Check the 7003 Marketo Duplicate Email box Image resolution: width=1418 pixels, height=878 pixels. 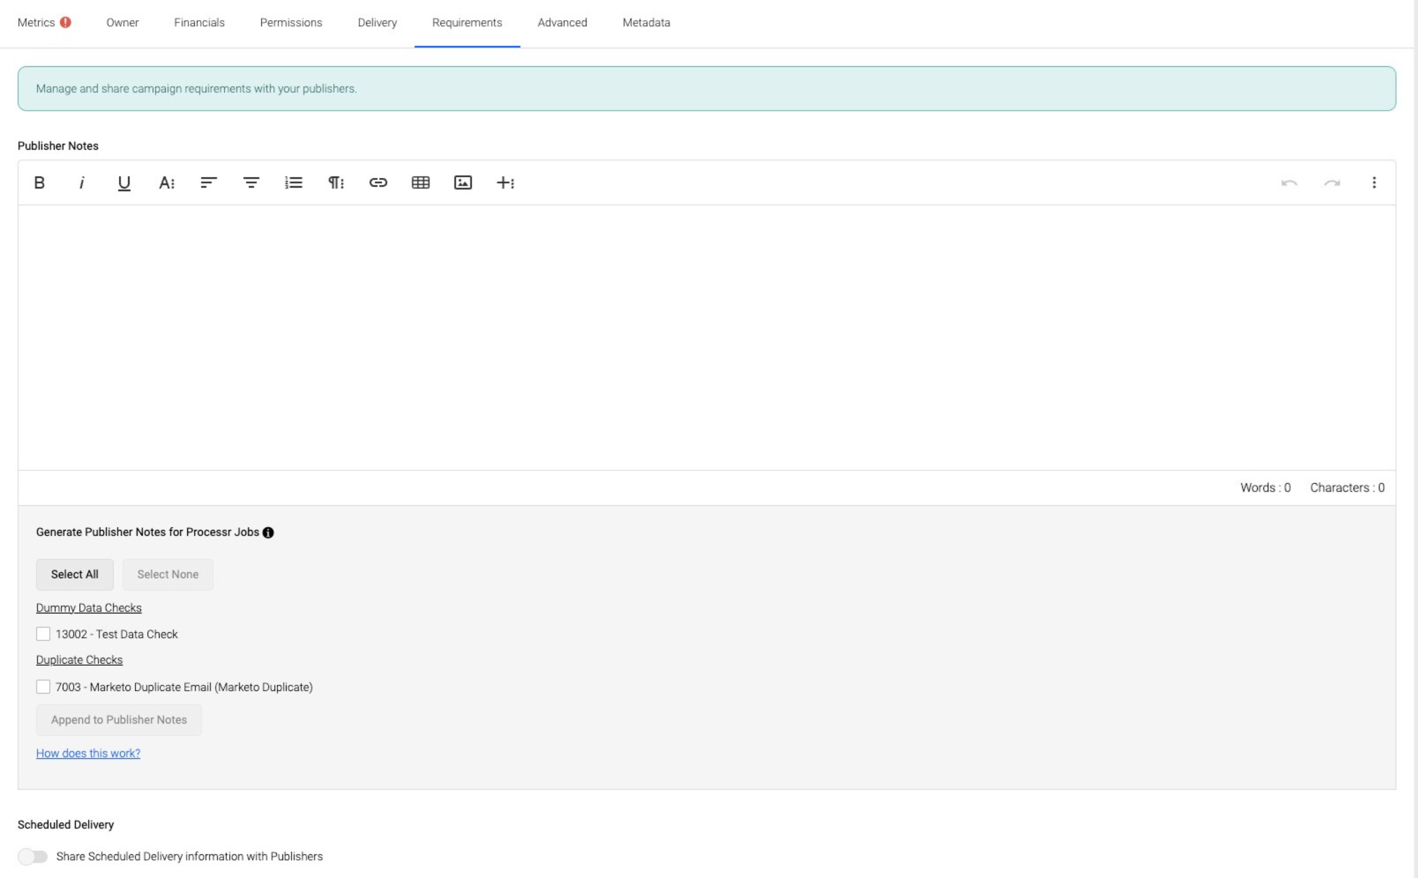click(x=43, y=687)
